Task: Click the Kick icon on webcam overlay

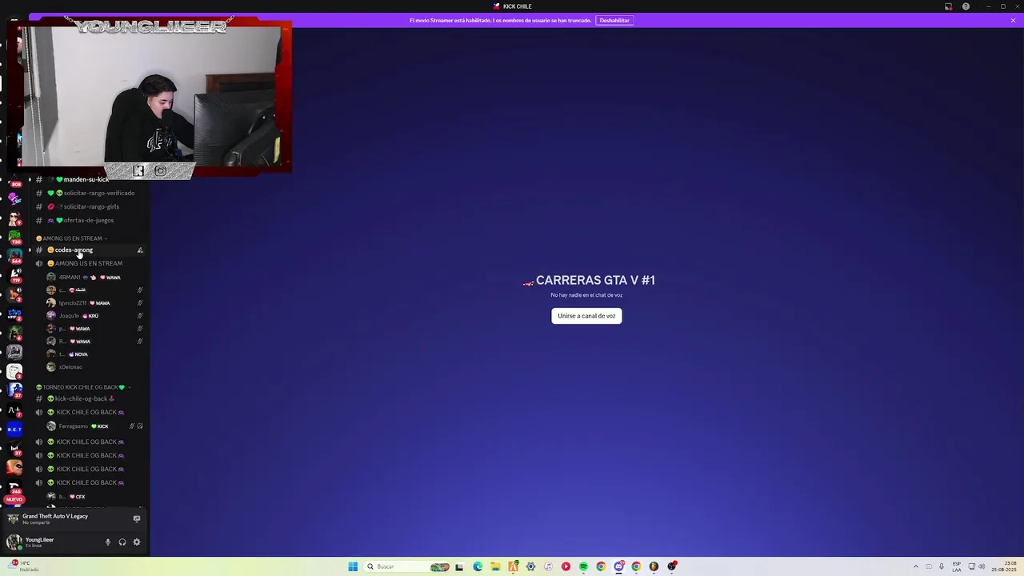Action: point(138,170)
